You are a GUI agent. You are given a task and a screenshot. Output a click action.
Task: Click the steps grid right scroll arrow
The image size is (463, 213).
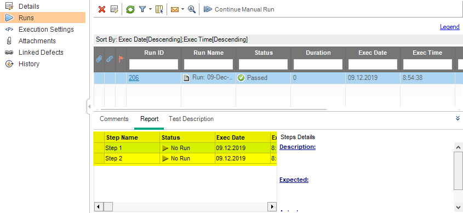[272, 206]
